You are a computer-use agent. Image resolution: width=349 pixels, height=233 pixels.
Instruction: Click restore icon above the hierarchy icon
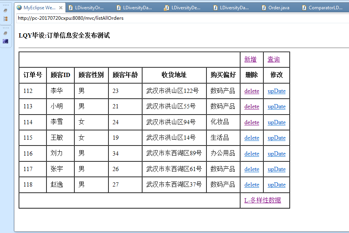pyautogui.click(x=5, y=11)
